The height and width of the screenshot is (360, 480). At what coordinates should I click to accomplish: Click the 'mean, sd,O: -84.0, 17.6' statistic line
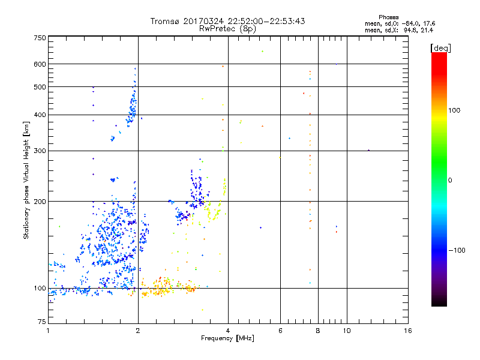[400, 23]
